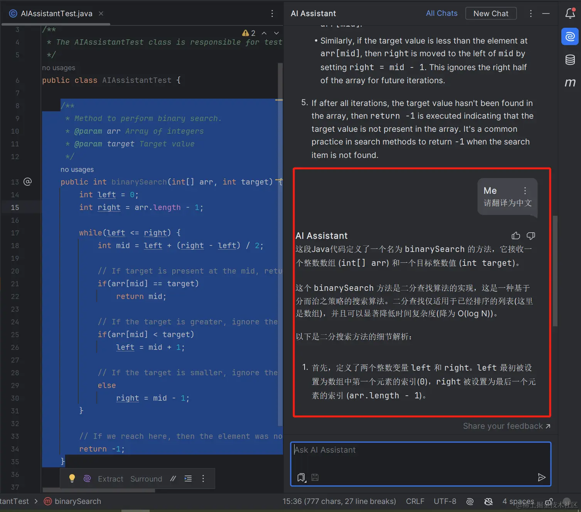The image size is (581, 512).
Task: Open the 4 spaces indent selector
Action: pyautogui.click(x=518, y=501)
